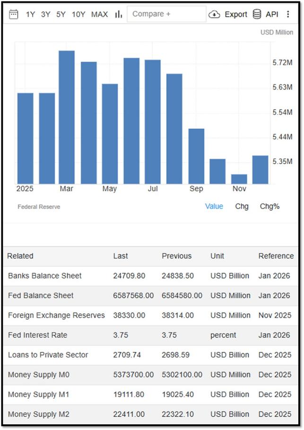Click the tallest March bar in chart
This screenshot has height=430, width=304.
[x=67, y=117]
